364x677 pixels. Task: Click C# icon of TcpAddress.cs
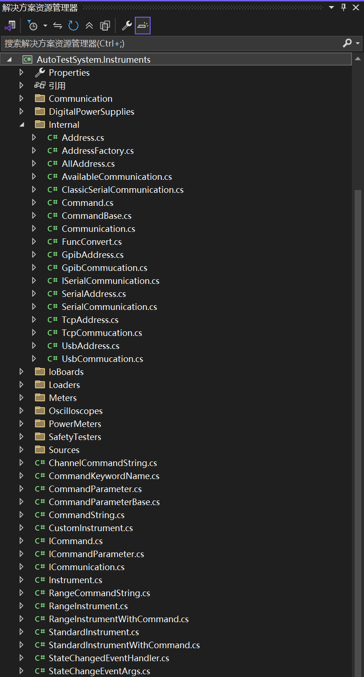pyautogui.click(x=53, y=320)
